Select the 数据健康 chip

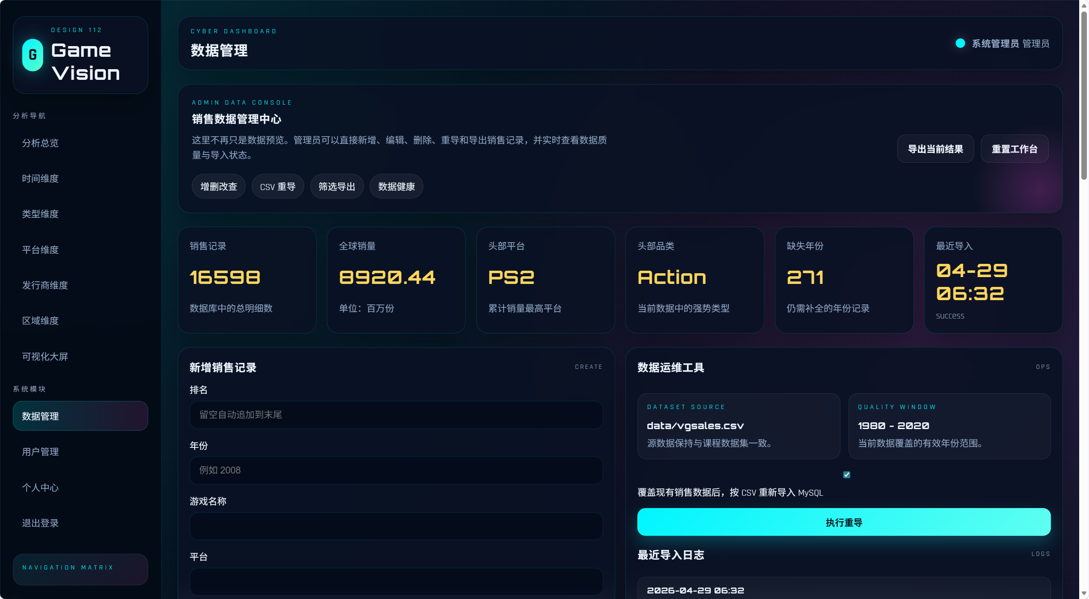(396, 186)
